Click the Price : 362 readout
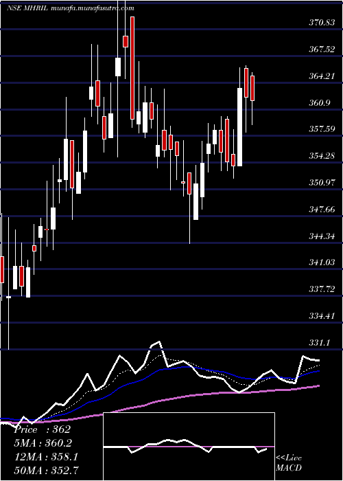 coord(43,429)
